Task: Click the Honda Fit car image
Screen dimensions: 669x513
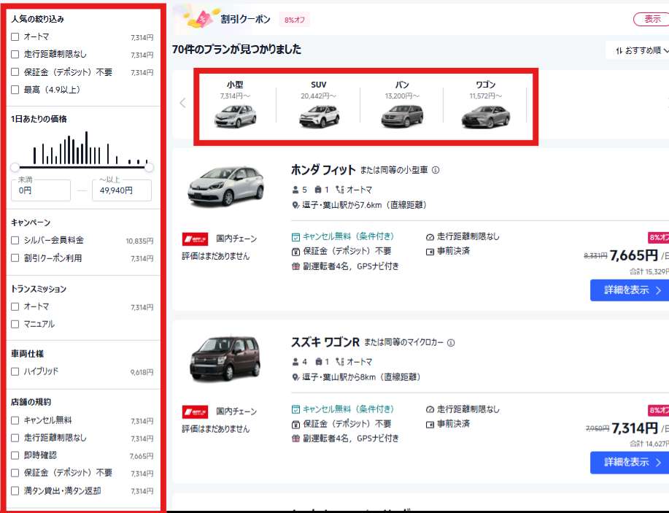Action: (x=225, y=186)
